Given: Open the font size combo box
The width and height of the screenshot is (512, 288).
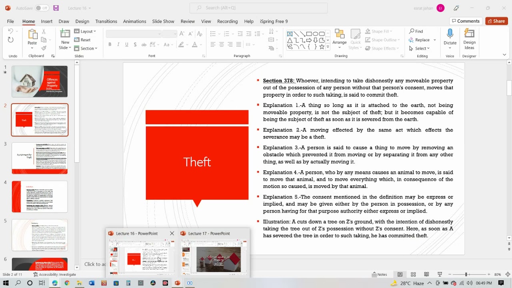Looking at the screenshot, I should 170,34.
